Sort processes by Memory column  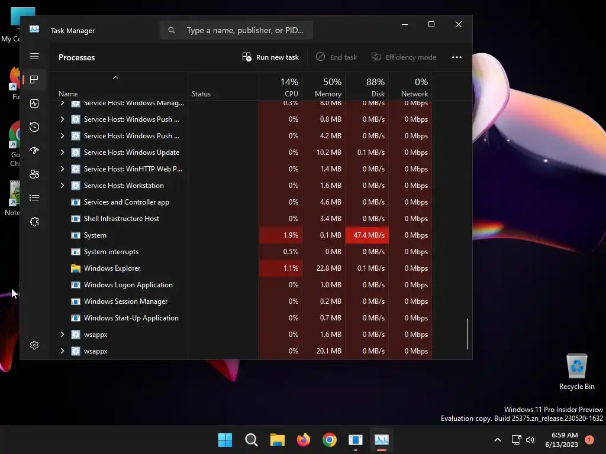[x=324, y=87]
